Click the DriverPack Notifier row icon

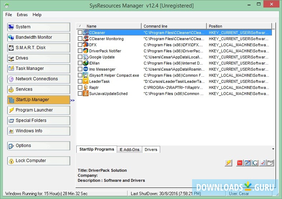point(86,51)
